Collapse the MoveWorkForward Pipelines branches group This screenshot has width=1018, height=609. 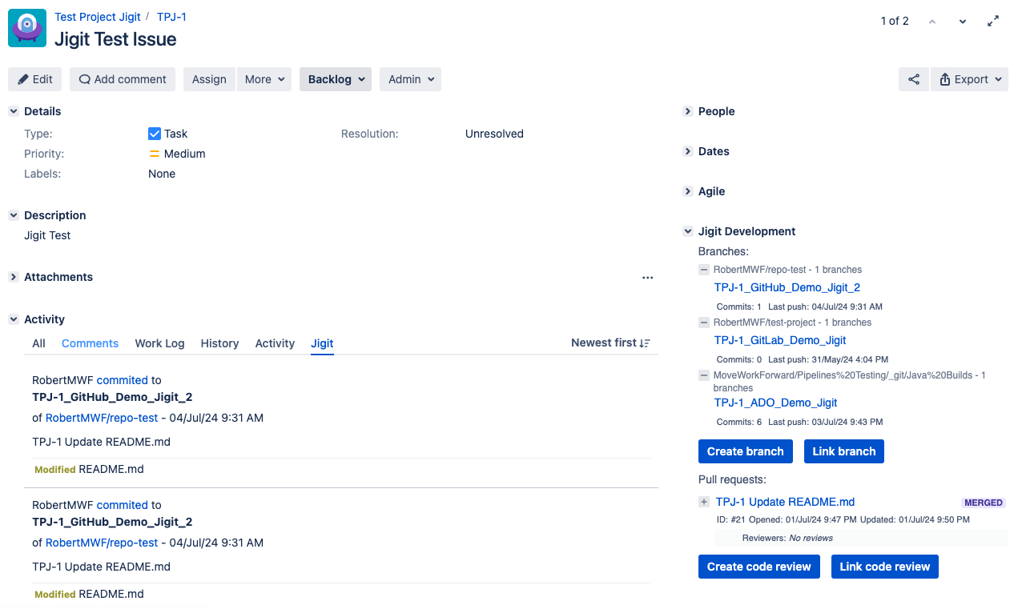tap(704, 375)
